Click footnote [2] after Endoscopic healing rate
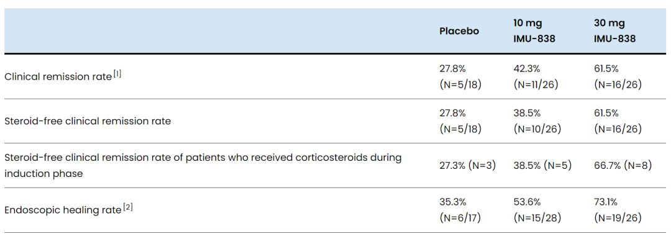This screenshot has height=244, width=671. coord(128,207)
